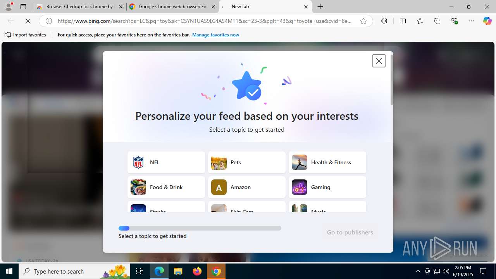Stop loading the page
Screen dimensions: 496x279
28,21
